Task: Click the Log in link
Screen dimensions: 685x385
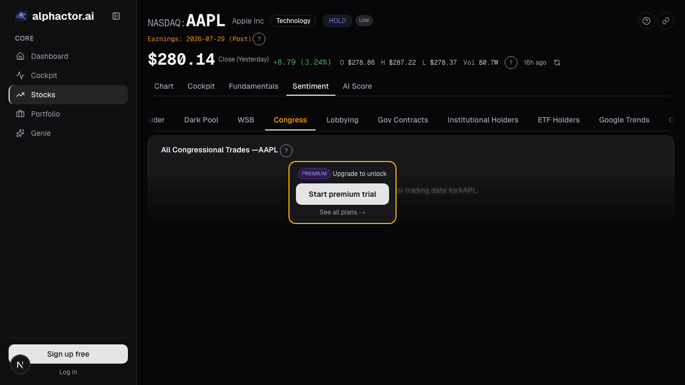Action: 68,372
